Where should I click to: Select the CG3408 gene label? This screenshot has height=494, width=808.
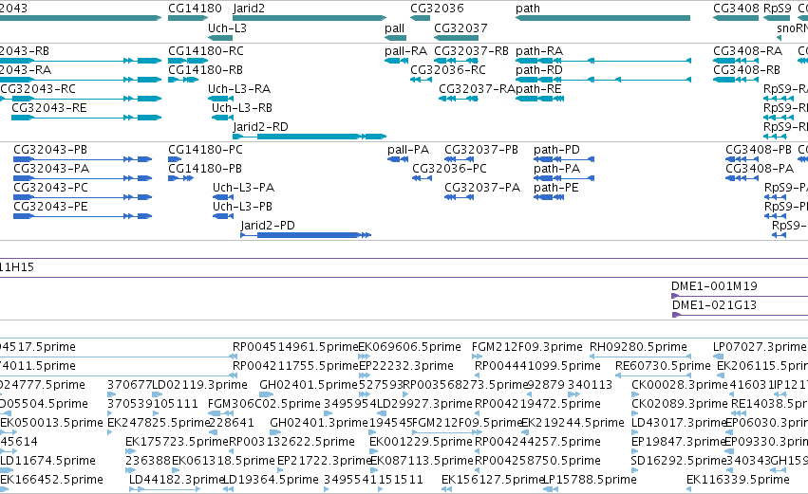(x=736, y=9)
